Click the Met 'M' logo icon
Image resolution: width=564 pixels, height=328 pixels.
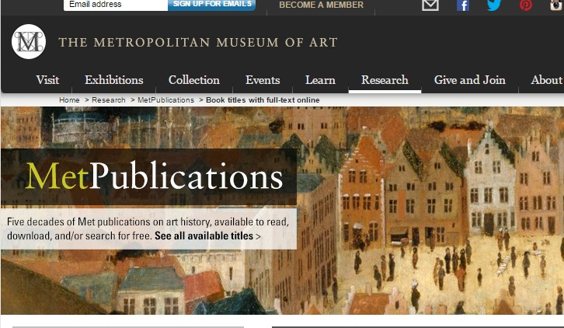[29, 42]
